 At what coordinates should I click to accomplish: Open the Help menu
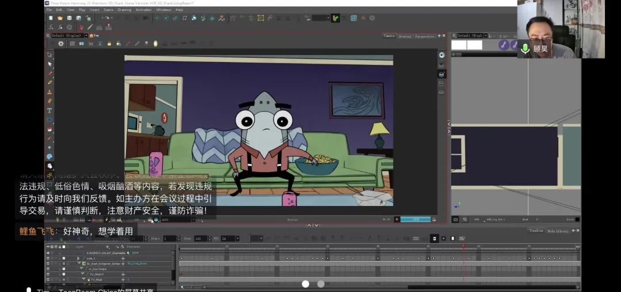tap(179, 10)
